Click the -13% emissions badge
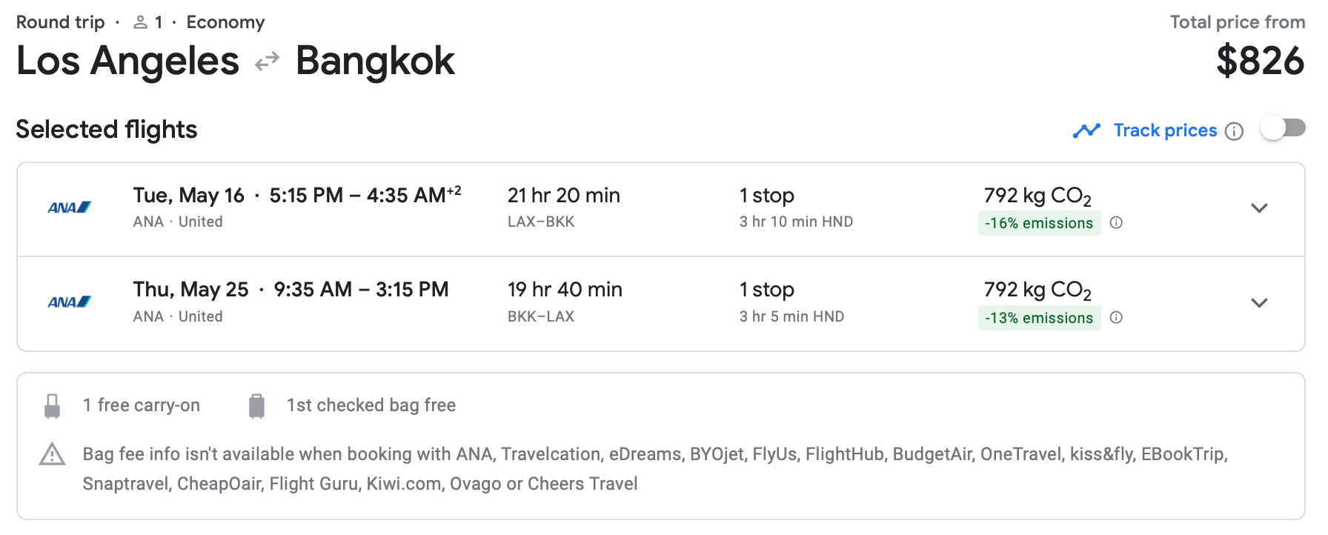1328x535 pixels. coord(1039,318)
